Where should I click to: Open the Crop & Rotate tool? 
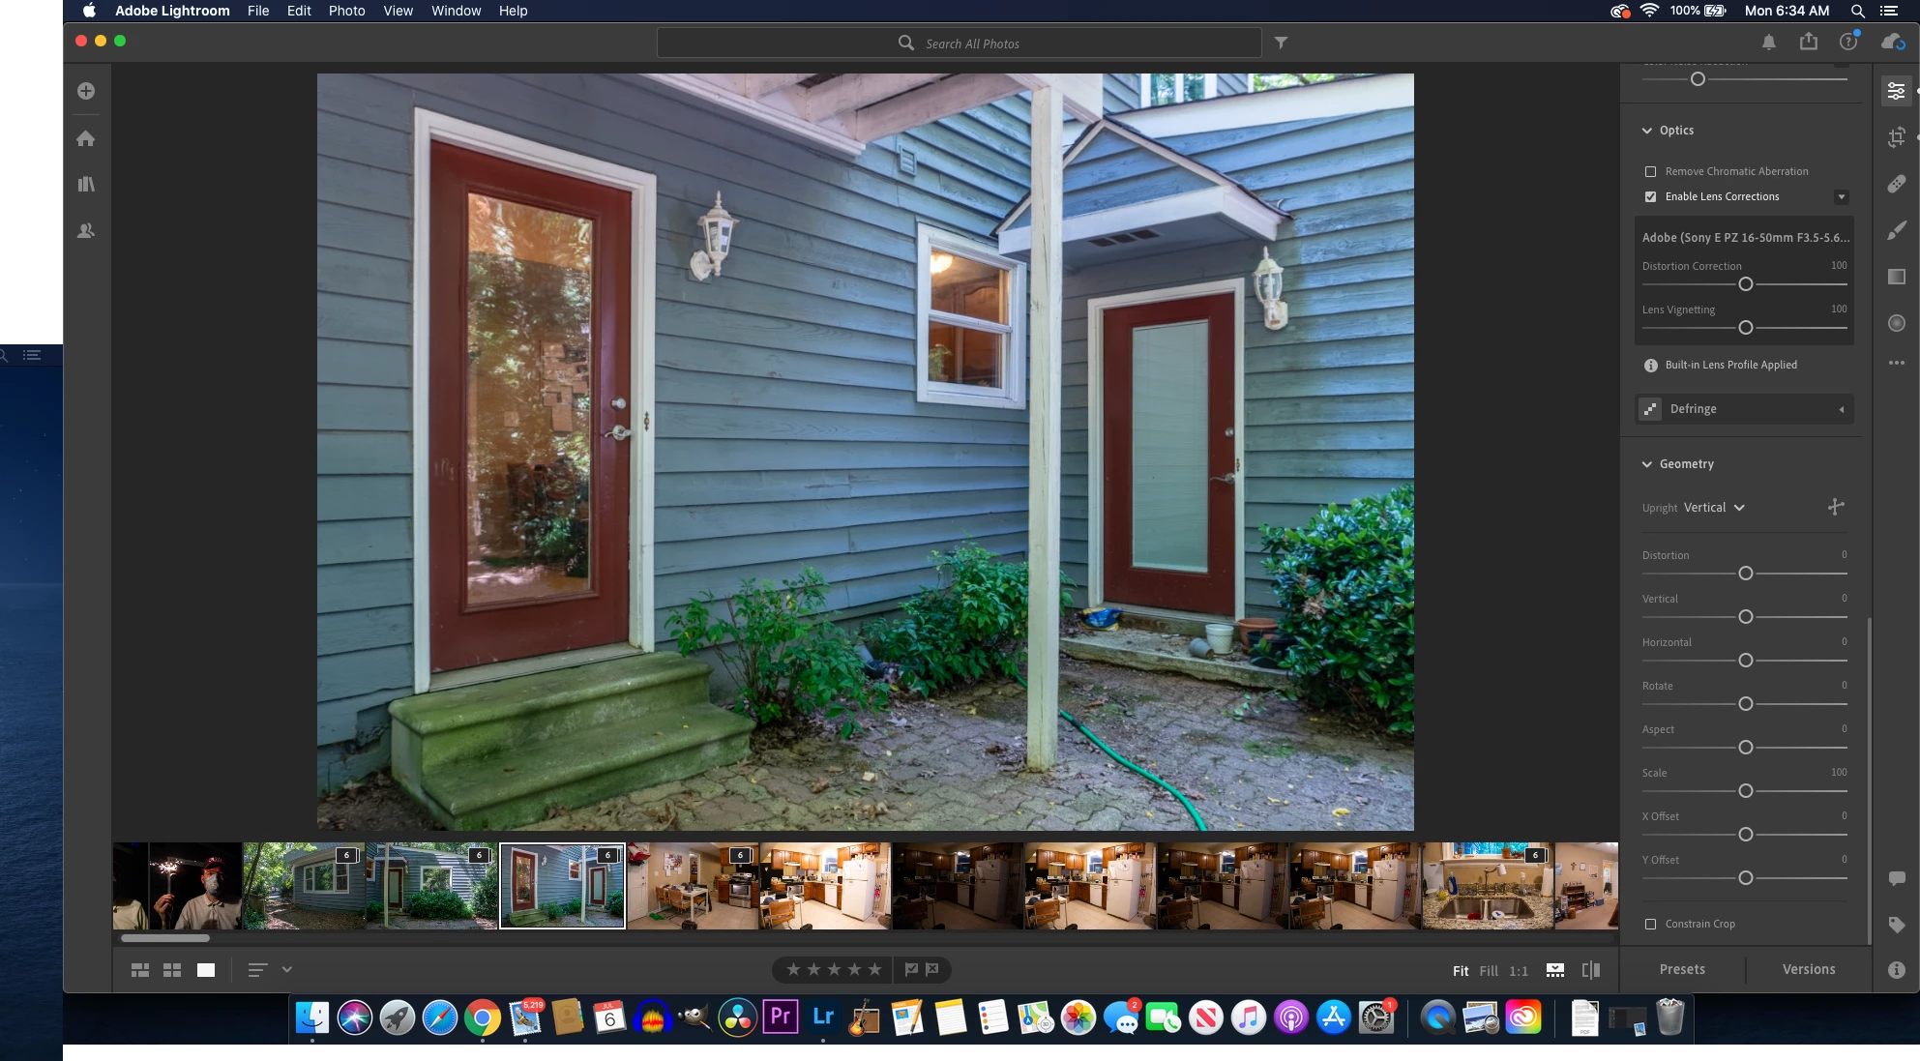click(x=1896, y=137)
